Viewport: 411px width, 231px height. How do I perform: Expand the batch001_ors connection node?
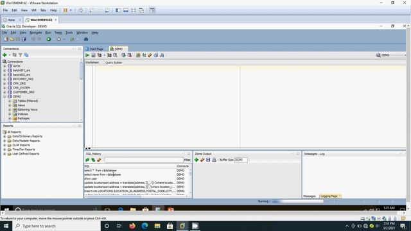(4, 71)
